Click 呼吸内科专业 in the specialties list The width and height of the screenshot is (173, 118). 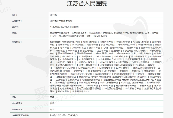point(90,42)
